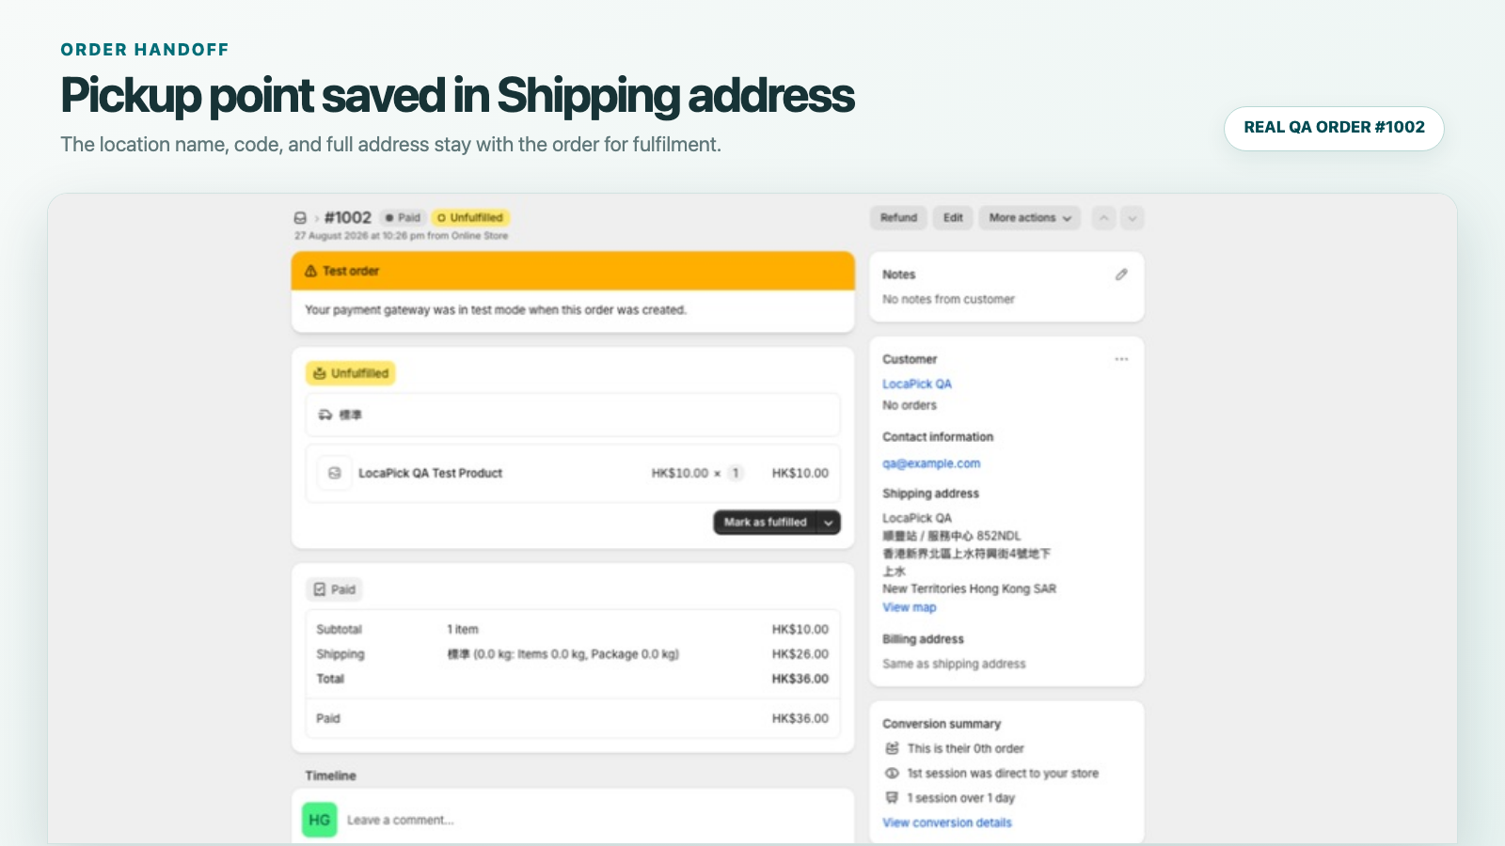The width and height of the screenshot is (1505, 846).
Task: Go to next order with down arrow
Action: 1133,218
